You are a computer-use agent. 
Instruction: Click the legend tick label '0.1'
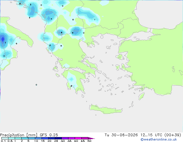[3, 141]
